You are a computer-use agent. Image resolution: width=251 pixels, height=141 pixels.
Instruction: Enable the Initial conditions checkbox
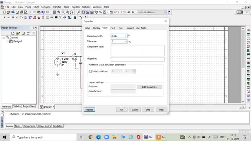click(91, 71)
